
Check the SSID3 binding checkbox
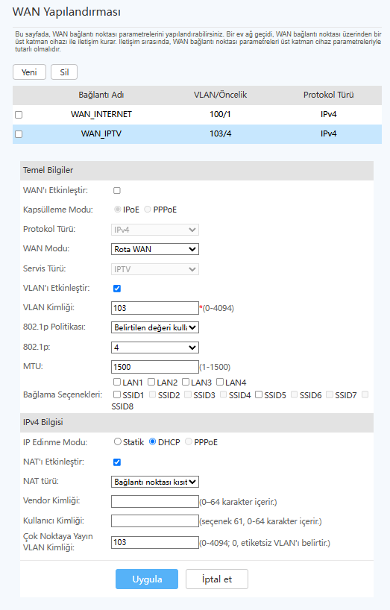coord(188,394)
